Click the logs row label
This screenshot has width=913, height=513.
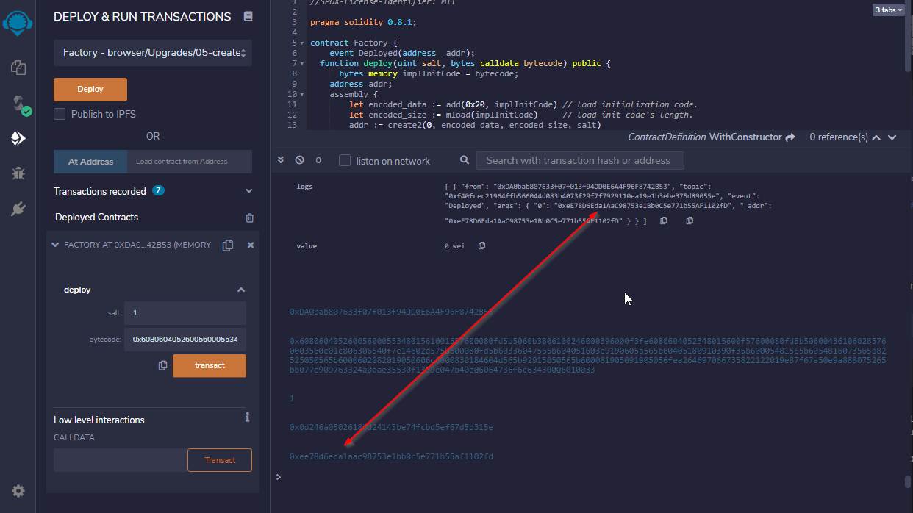coord(304,187)
